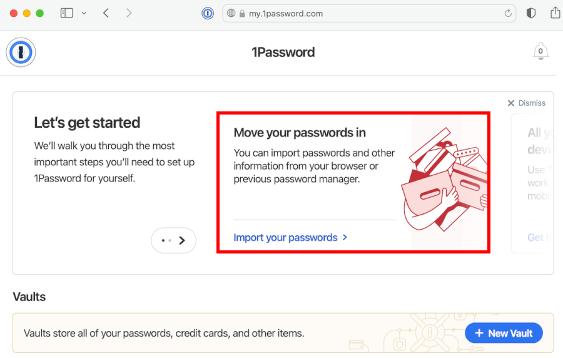Create a New Vault
Viewport: 563px width, 358px height.
tap(504, 334)
